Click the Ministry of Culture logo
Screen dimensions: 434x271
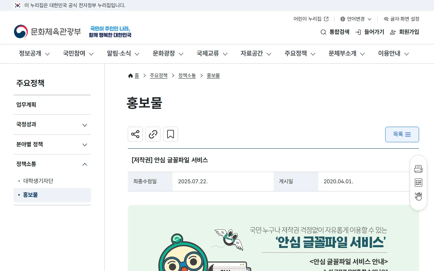47,32
